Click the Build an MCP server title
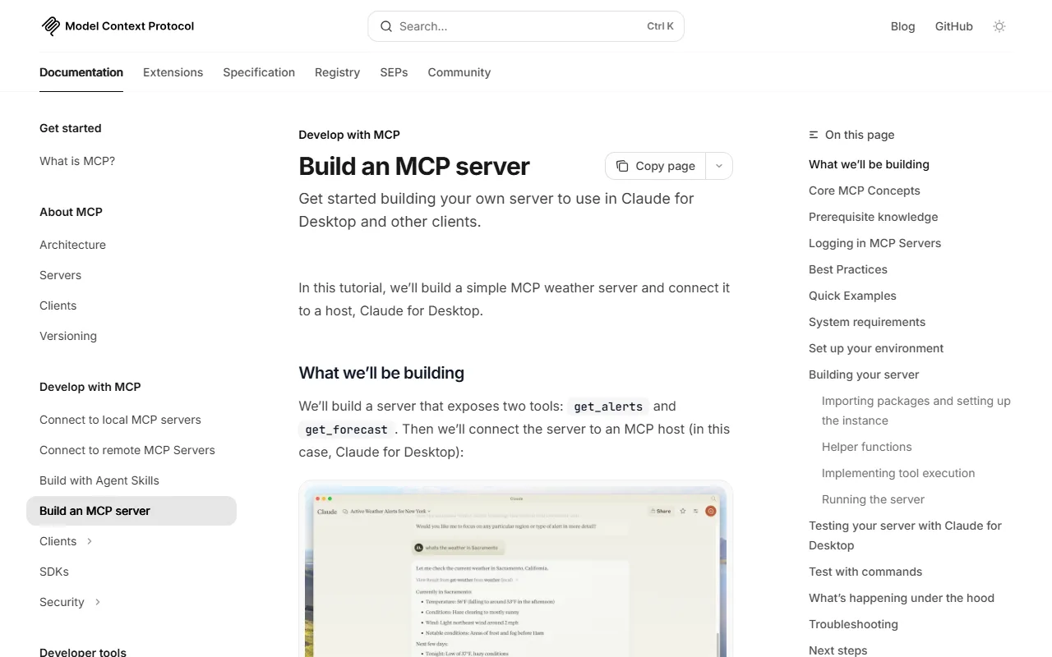The image size is (1052, 657). pyautogui.click(x=414, y=166)
